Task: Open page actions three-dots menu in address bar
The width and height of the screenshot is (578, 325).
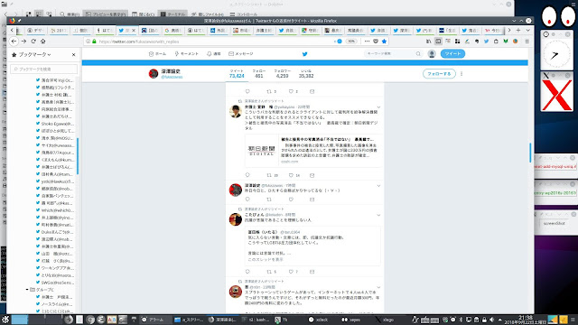Action: (367, 42)
